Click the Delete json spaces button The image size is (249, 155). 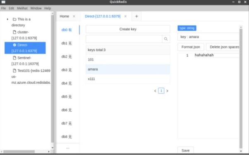(x=223, y=47)
